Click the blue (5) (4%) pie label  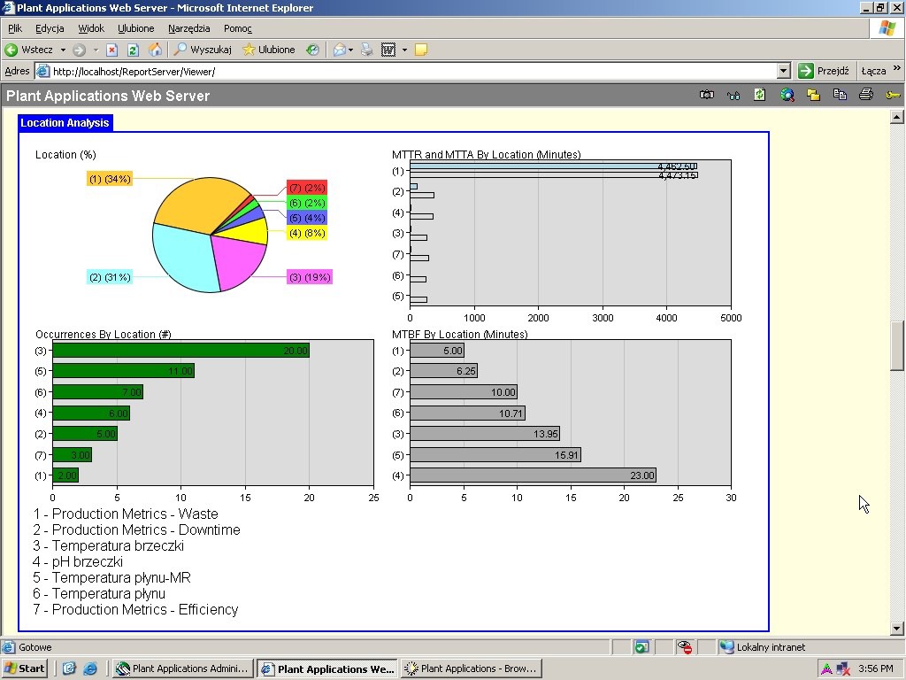tap(307, 218)
